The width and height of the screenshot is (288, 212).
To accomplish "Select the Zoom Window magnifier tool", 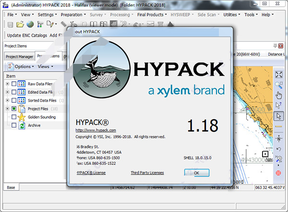I will [278, 85].
